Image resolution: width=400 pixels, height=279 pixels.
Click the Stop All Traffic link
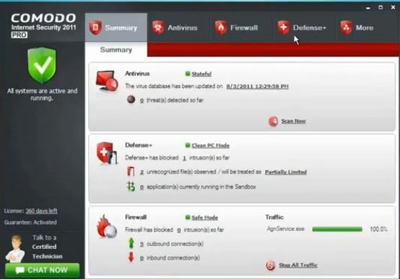298,265
